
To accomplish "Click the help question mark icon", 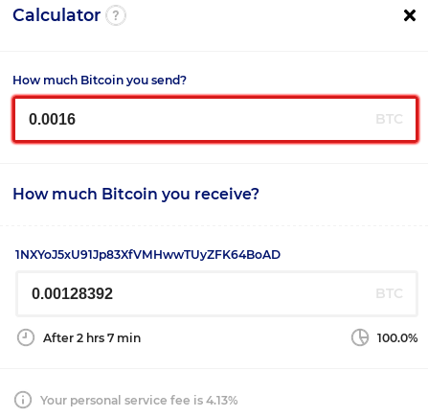I will tap(116, 15).
